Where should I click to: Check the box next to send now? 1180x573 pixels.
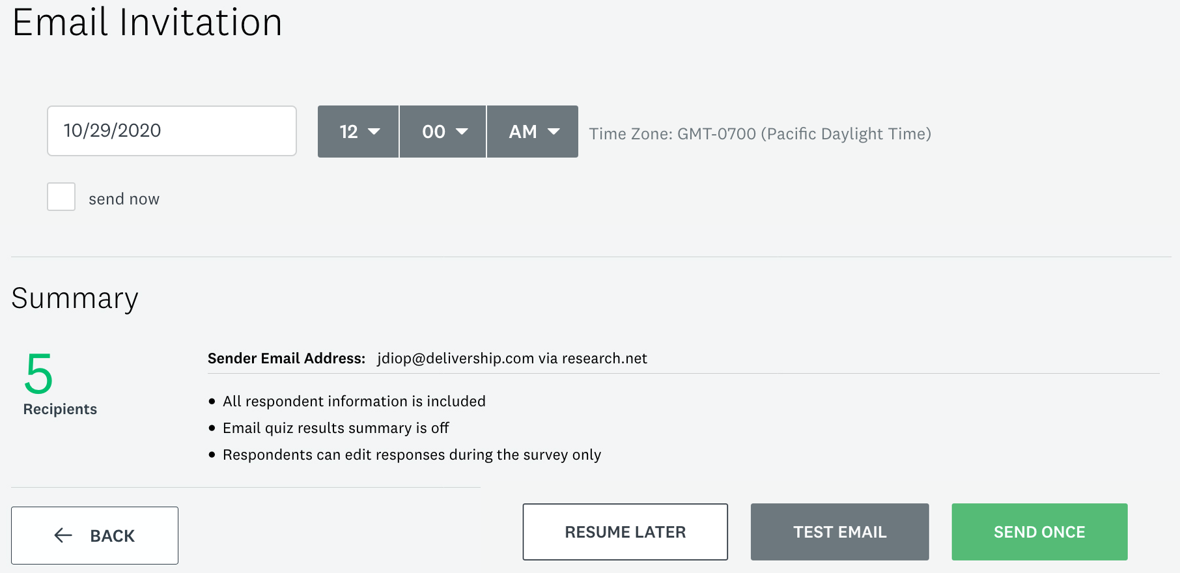[61, 197]
